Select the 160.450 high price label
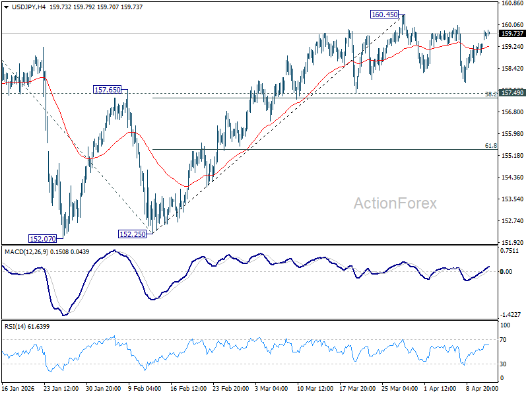Viewport: 528px width, 396px height. pyautogui.click(x=384, y=15)
